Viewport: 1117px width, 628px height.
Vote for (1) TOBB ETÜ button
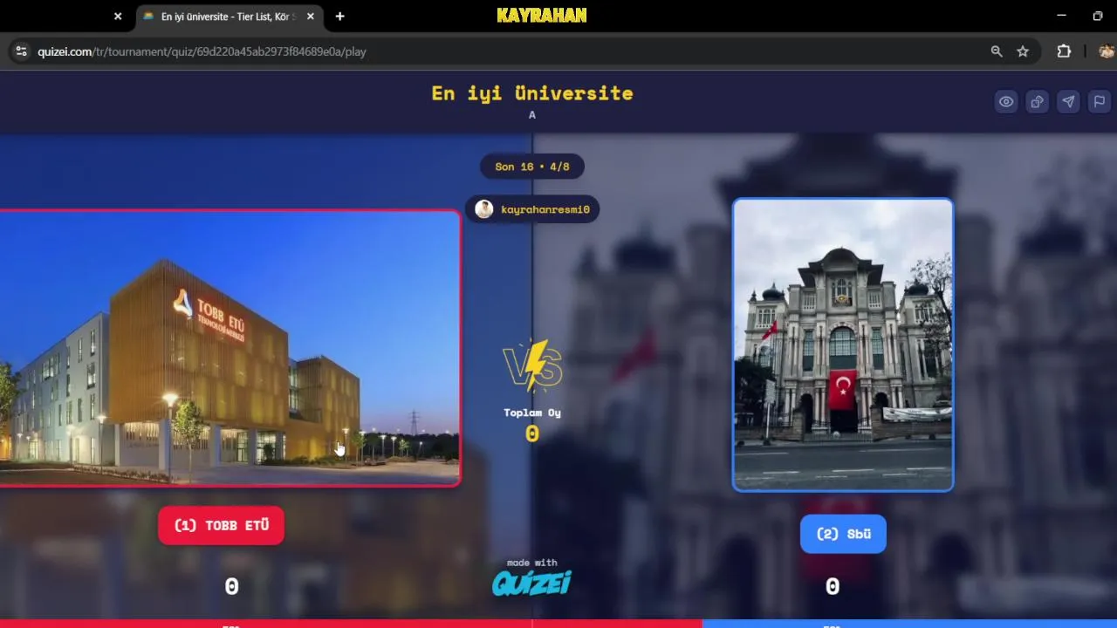[x=221, y=525]
